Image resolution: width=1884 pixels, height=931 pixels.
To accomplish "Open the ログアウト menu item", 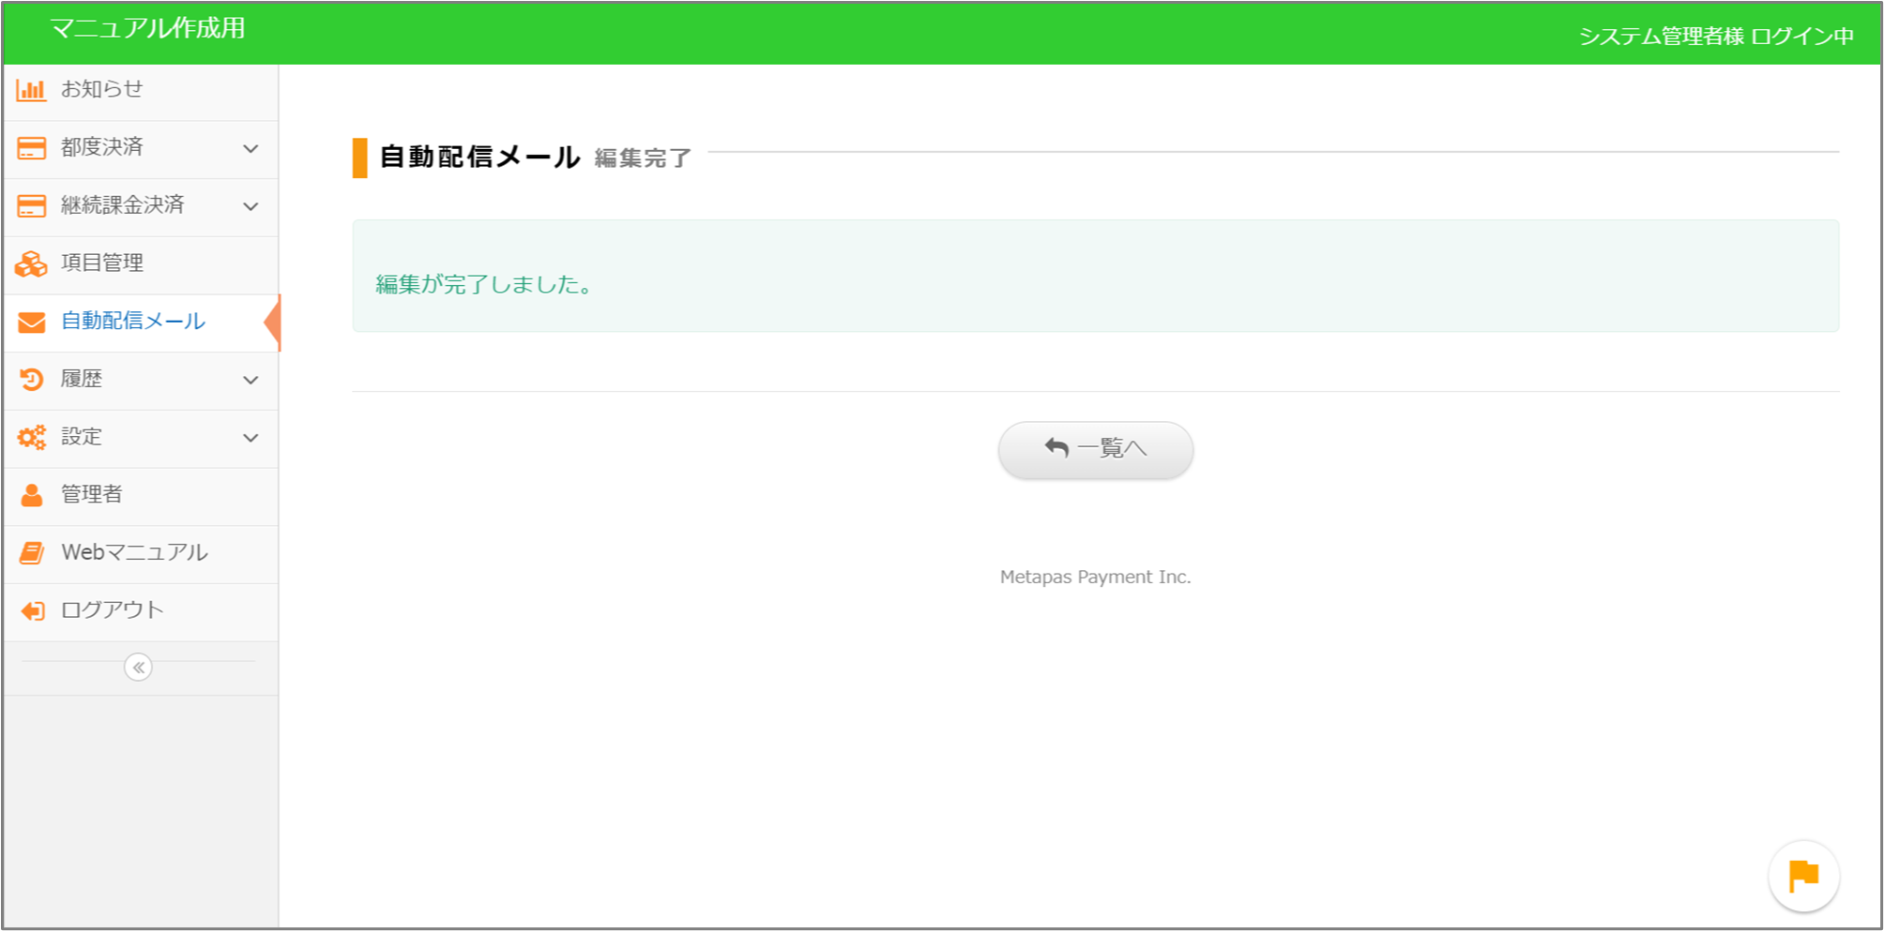I will coord(112,610).
